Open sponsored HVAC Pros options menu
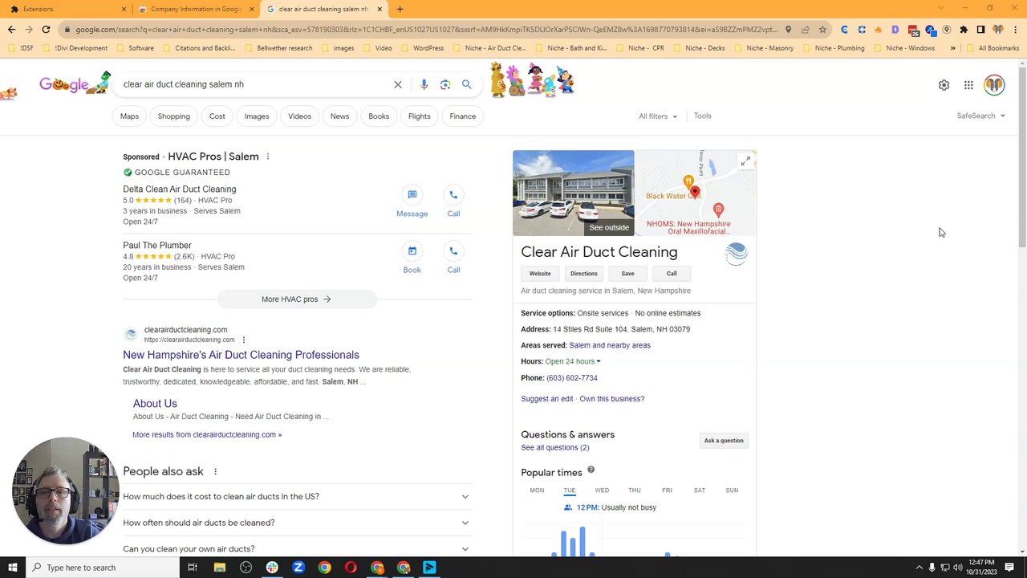 coord(268,157)
